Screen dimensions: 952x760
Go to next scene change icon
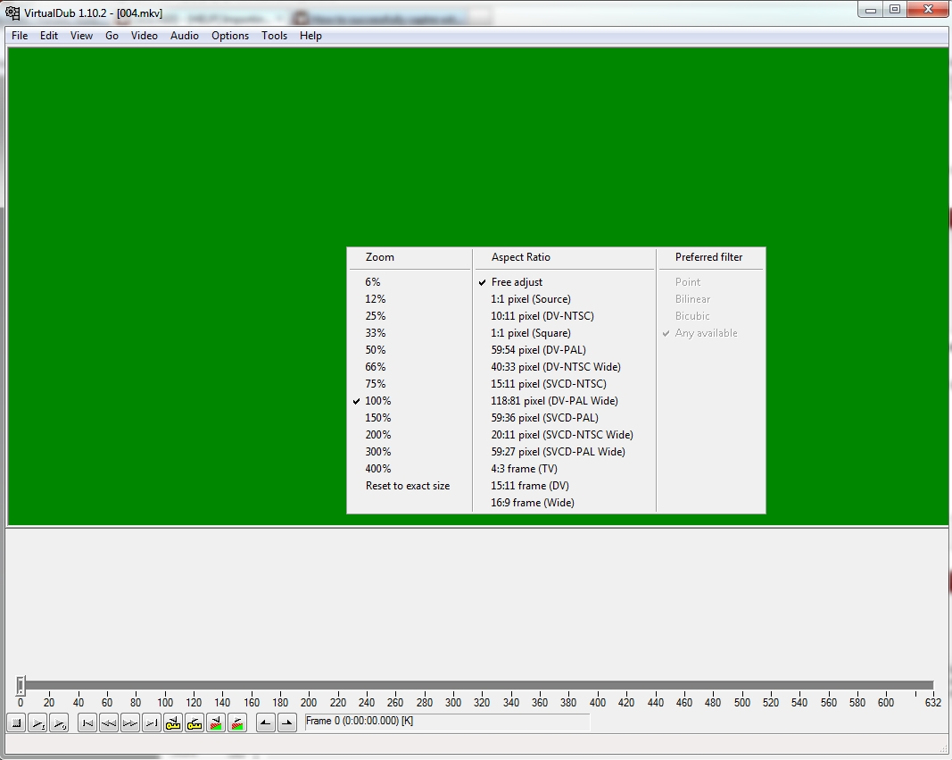(237, 723)
